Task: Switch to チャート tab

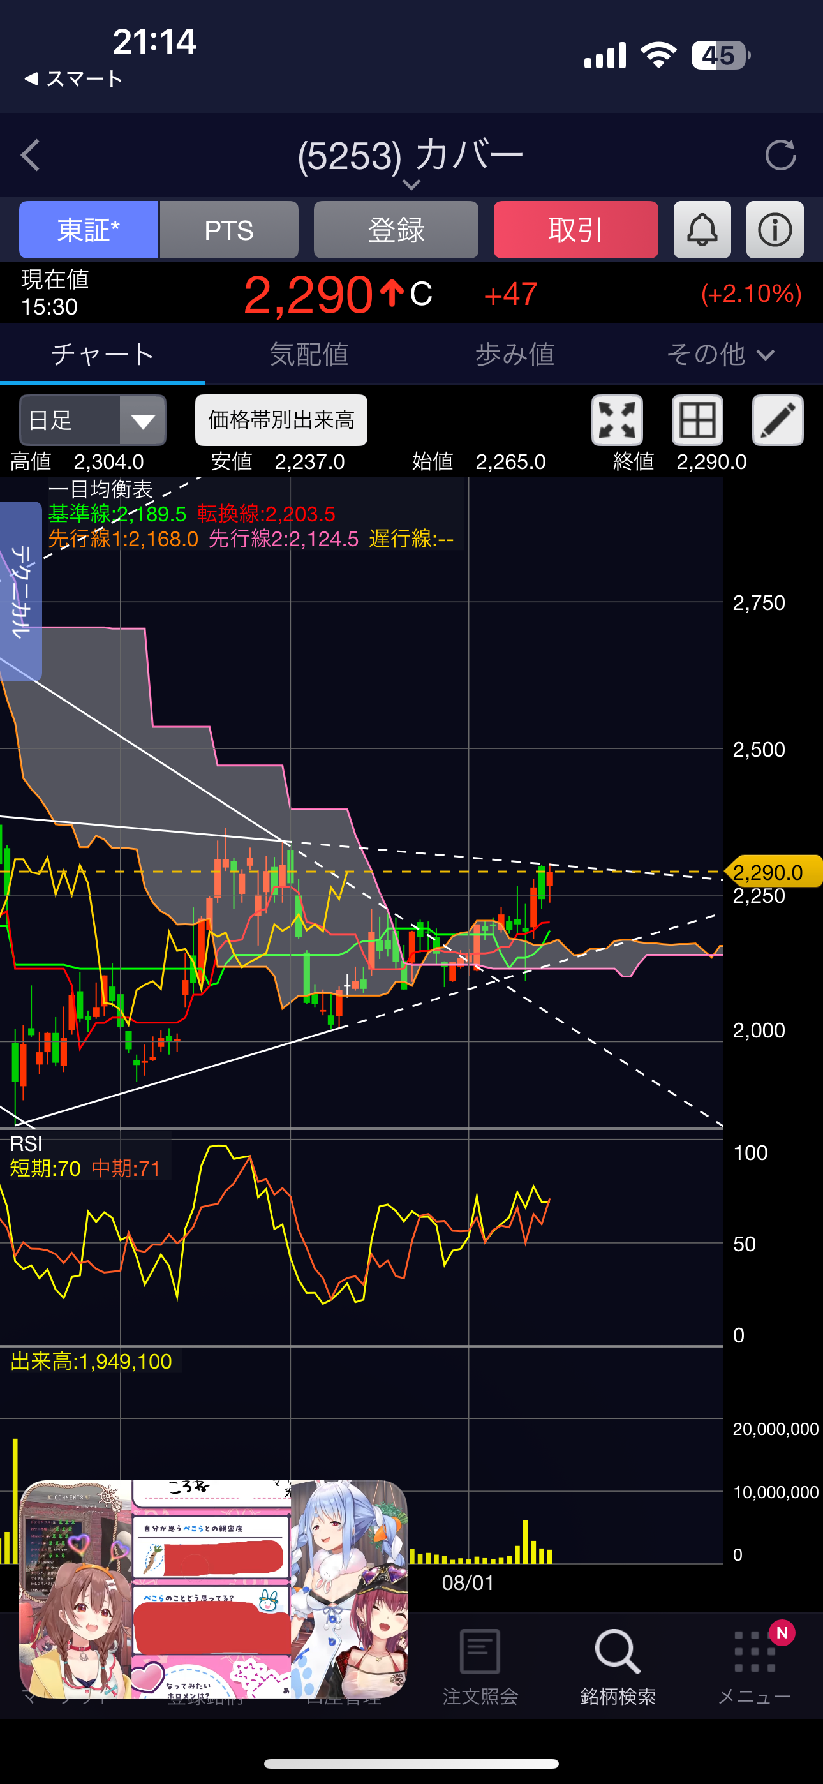Action: (103, 355)
